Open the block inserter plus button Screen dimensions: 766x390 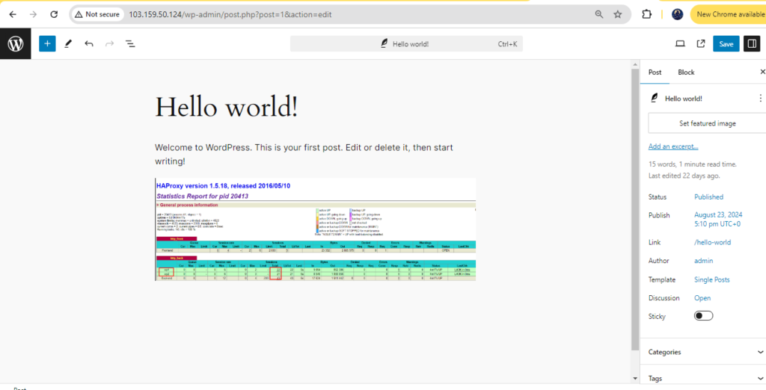(x=47, y=44)
